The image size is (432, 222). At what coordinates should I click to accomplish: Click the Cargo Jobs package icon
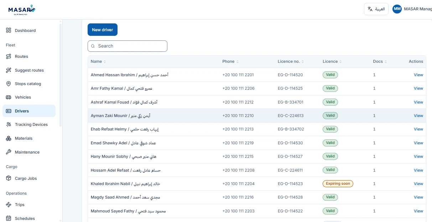pyautogui.click(x=9, y=178)
